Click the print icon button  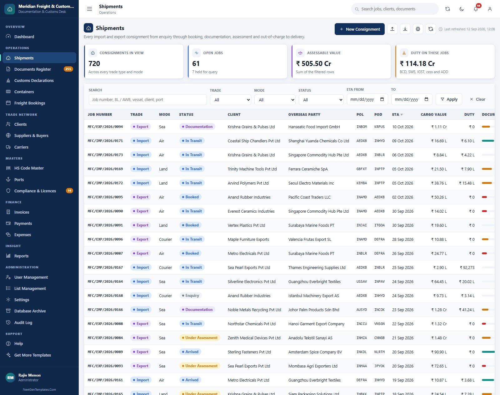click(418, 29)
